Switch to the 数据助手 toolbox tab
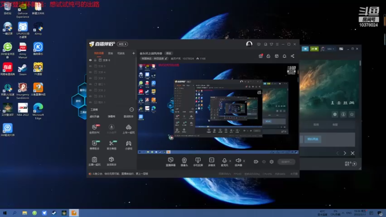Screen dimensions: 386x217 [128, 117]
